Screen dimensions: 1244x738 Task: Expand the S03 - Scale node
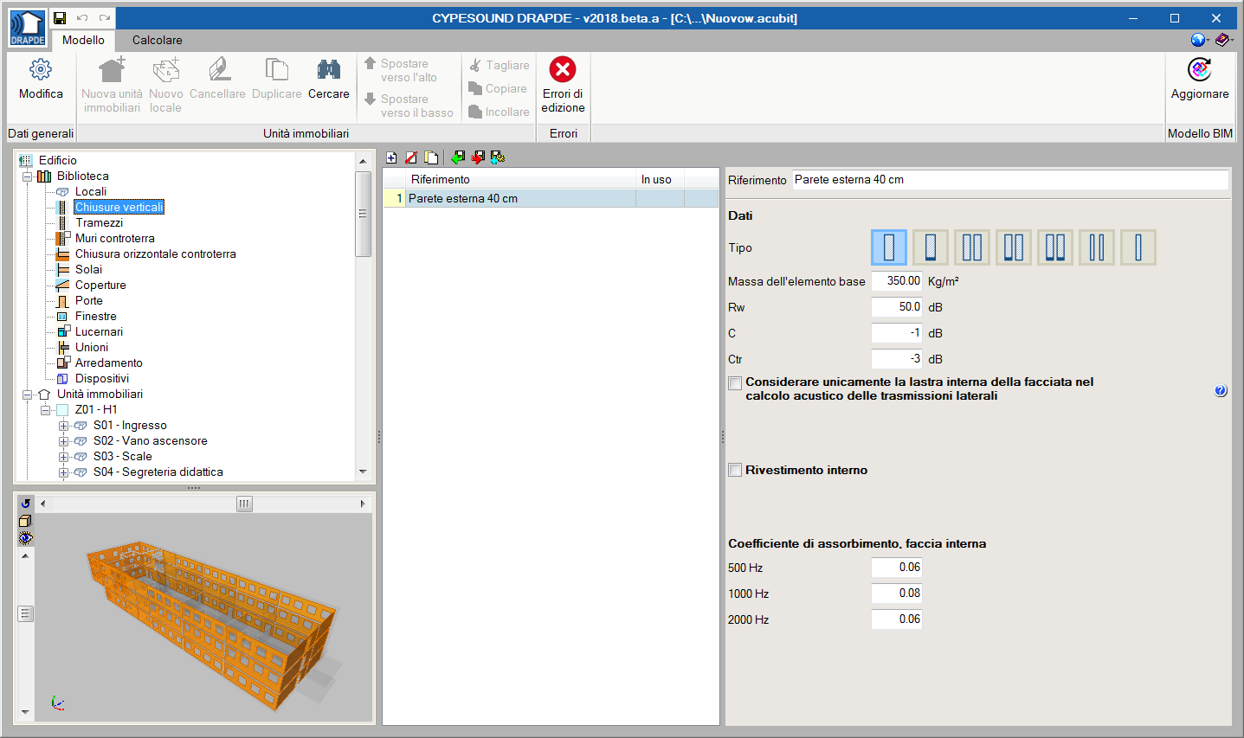coord(63,457)
